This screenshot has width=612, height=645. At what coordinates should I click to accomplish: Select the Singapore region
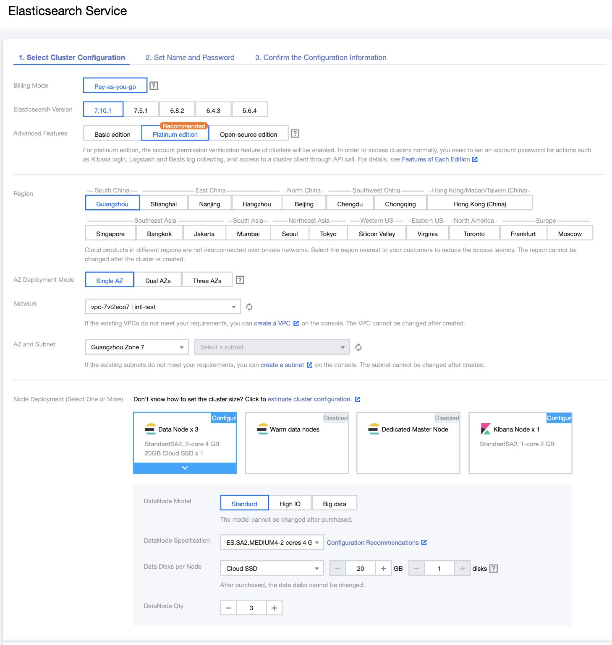(110, 233)
